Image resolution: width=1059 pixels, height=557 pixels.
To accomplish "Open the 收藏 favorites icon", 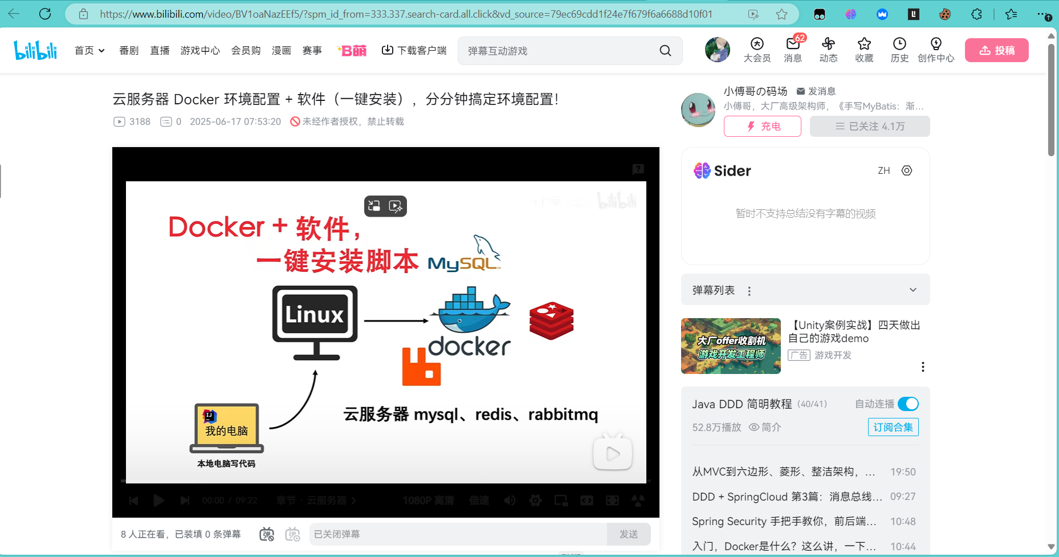I will (864, 50).
